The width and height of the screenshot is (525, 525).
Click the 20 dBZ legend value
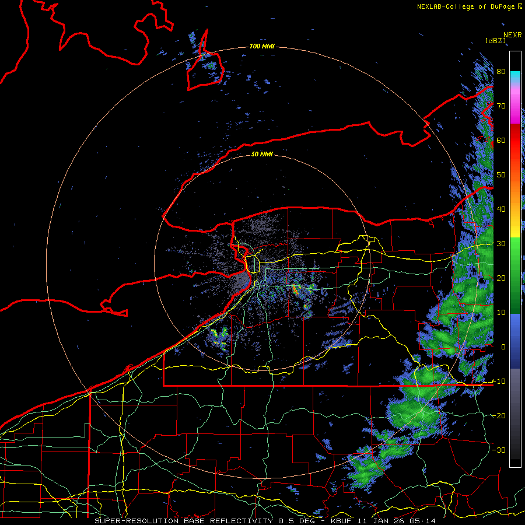click(x=501, y=278)
